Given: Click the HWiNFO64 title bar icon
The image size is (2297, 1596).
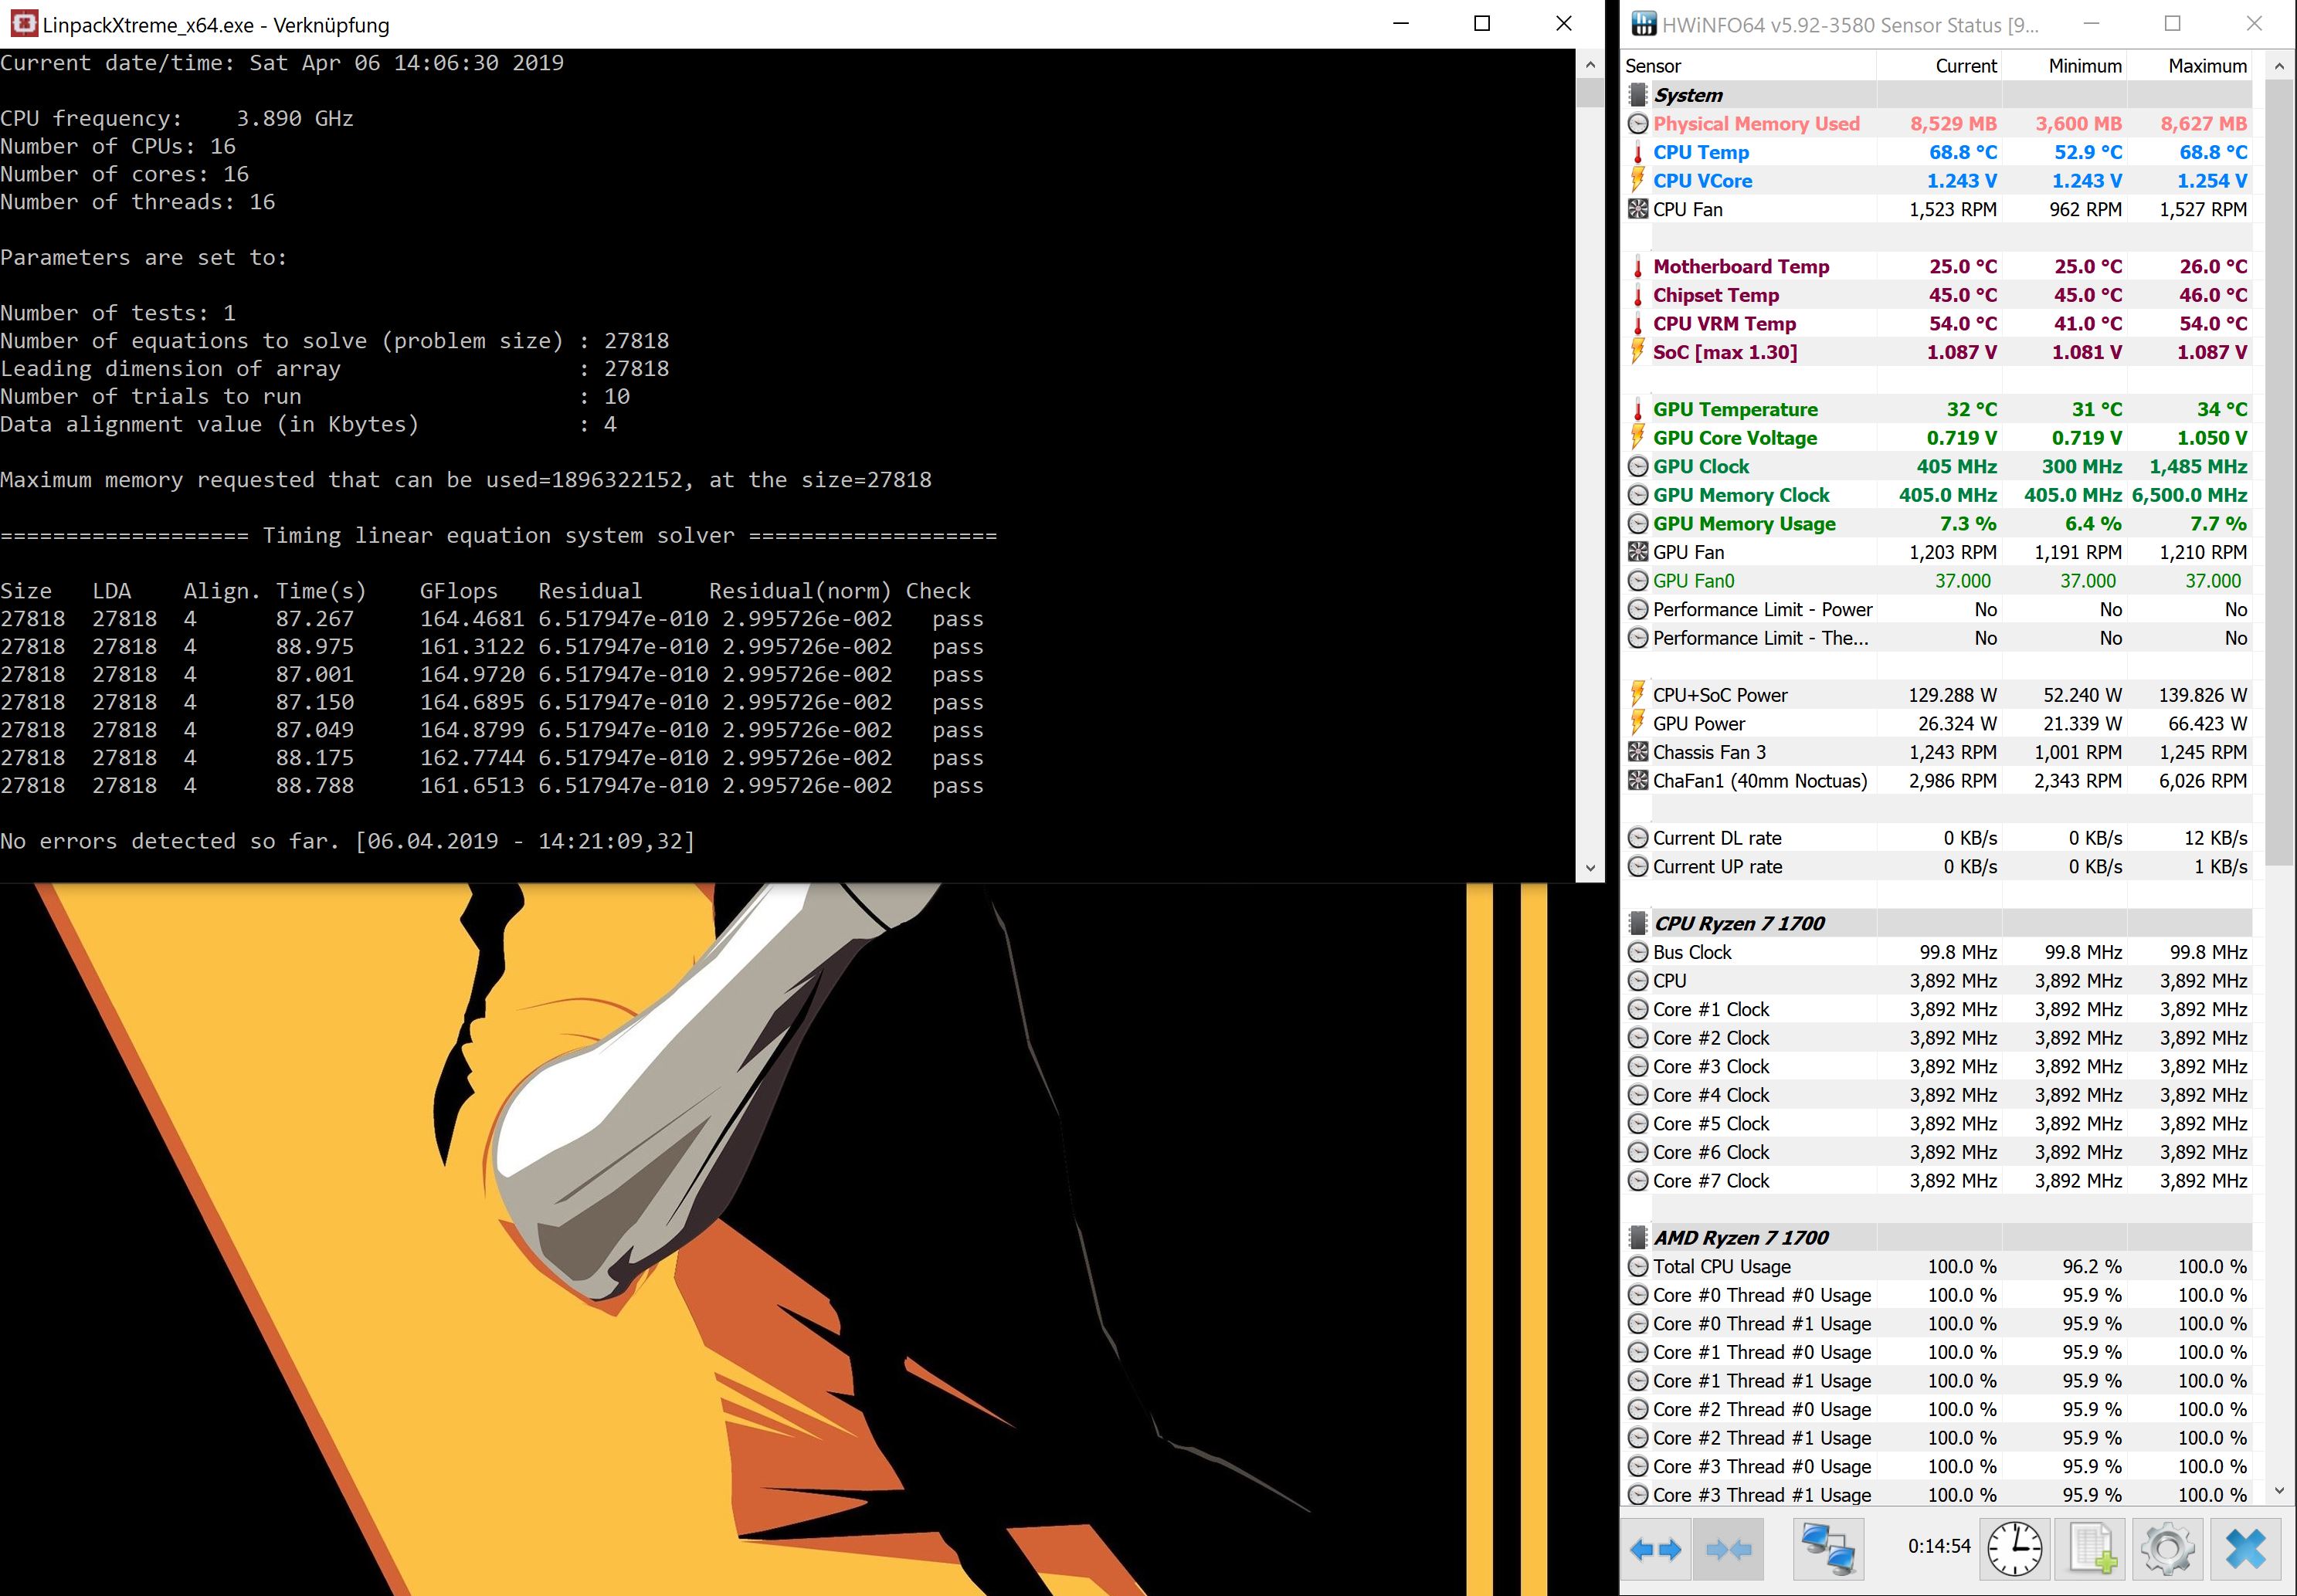Looking at the screenshot, I should (1643, 24).
